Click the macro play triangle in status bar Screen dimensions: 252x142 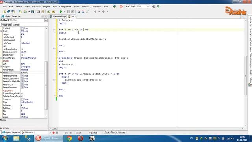[50, 133]
